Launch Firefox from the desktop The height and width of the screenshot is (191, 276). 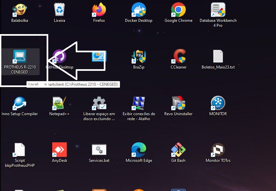pos(99,10)
